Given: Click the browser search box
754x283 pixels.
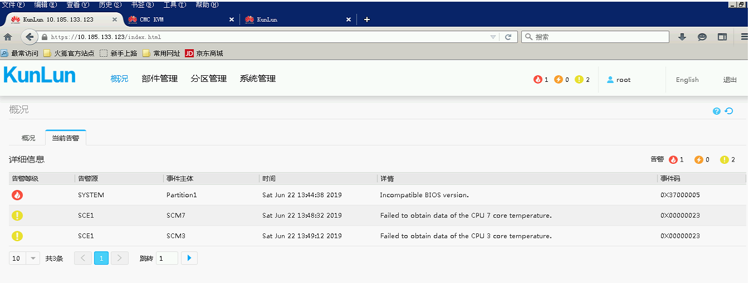Looking at the screenshot, I should 596,37.
